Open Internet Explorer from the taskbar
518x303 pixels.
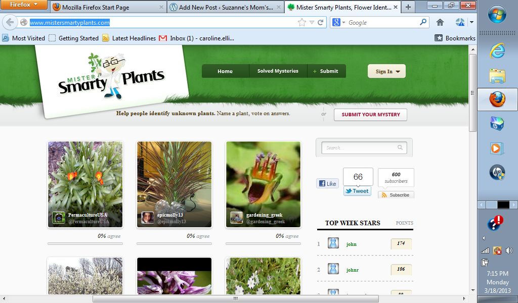point(497,50)
